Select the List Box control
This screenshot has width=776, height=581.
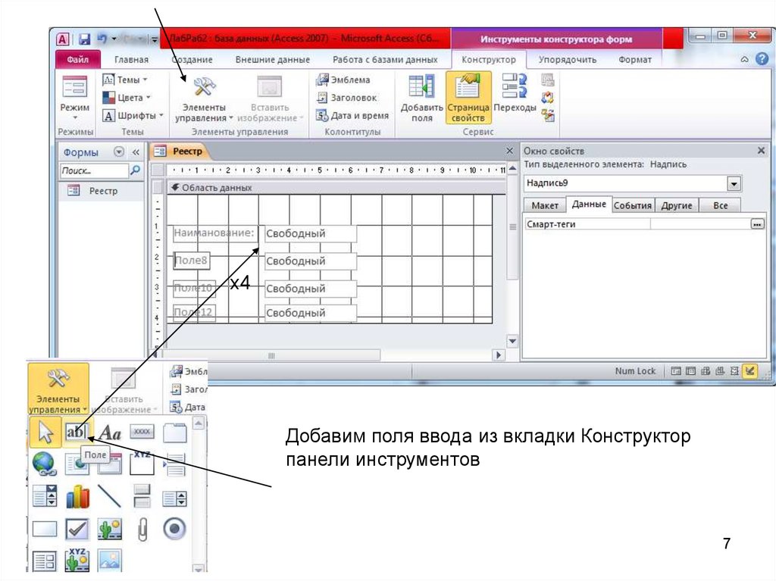point(175,498)
